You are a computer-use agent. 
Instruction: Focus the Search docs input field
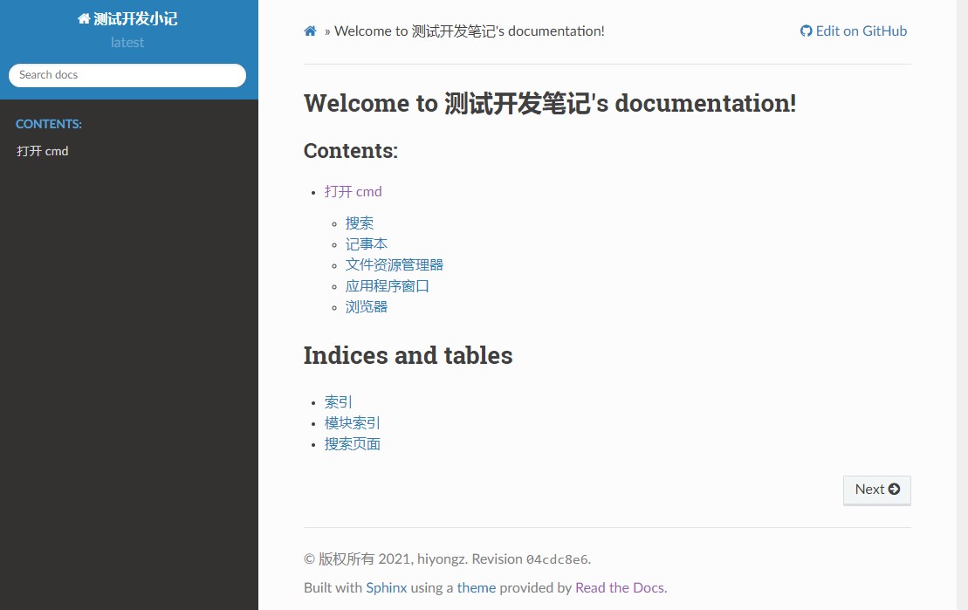(x=127, y=75)
